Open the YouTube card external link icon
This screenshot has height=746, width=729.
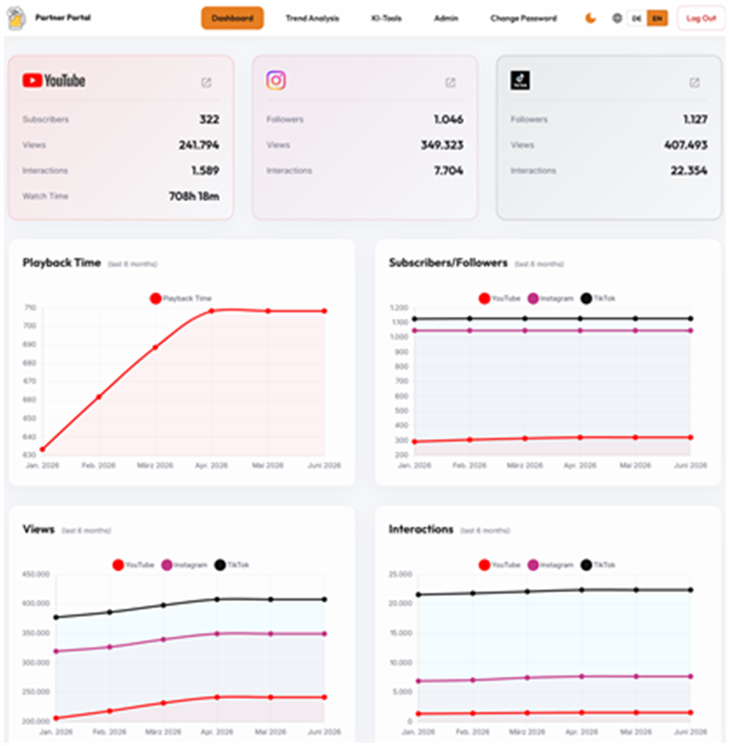coord(206,83)
